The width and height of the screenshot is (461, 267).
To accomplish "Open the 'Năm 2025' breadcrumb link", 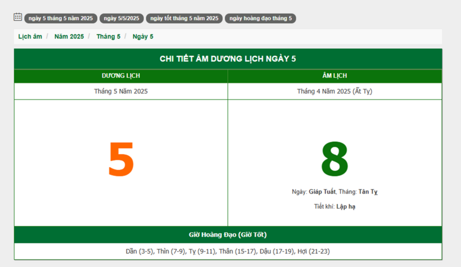I will [69, 36].
